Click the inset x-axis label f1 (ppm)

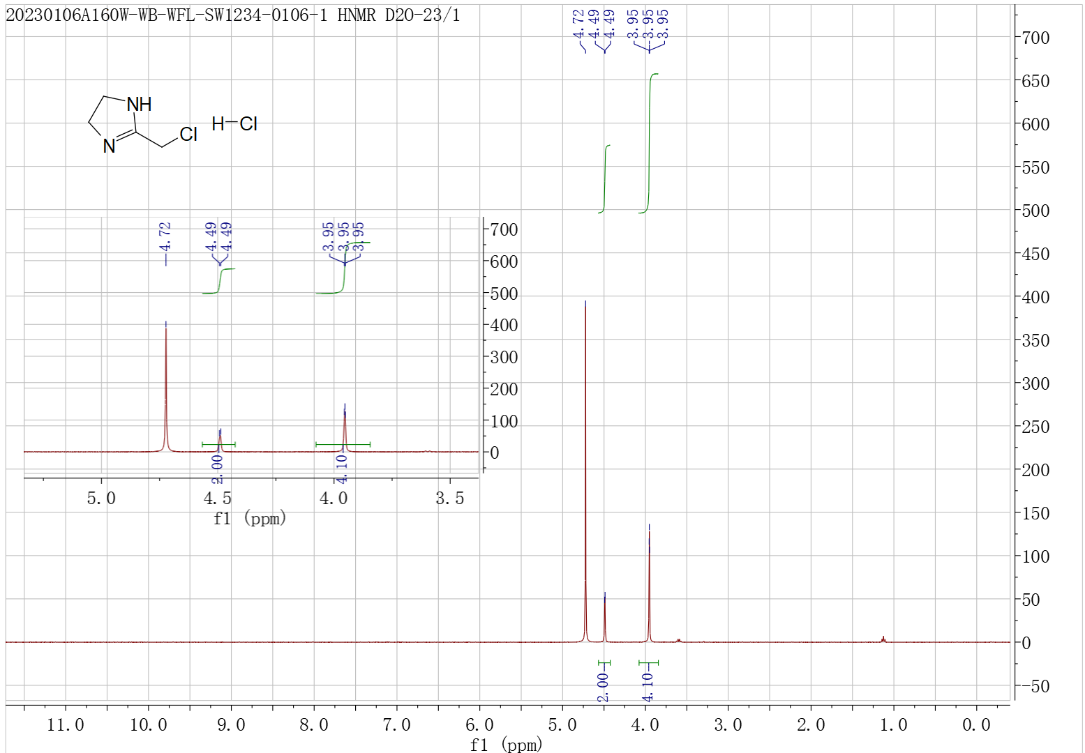(x=250, y=518)
